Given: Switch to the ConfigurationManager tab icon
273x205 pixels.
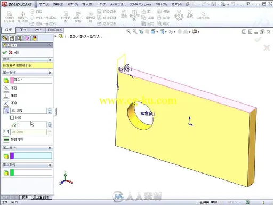Looking at the screenshot, I should tap(20, 38).
